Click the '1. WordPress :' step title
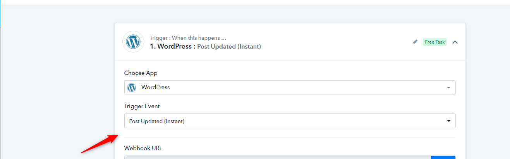This screenshot has height=159, width=510. click(172, 46)
